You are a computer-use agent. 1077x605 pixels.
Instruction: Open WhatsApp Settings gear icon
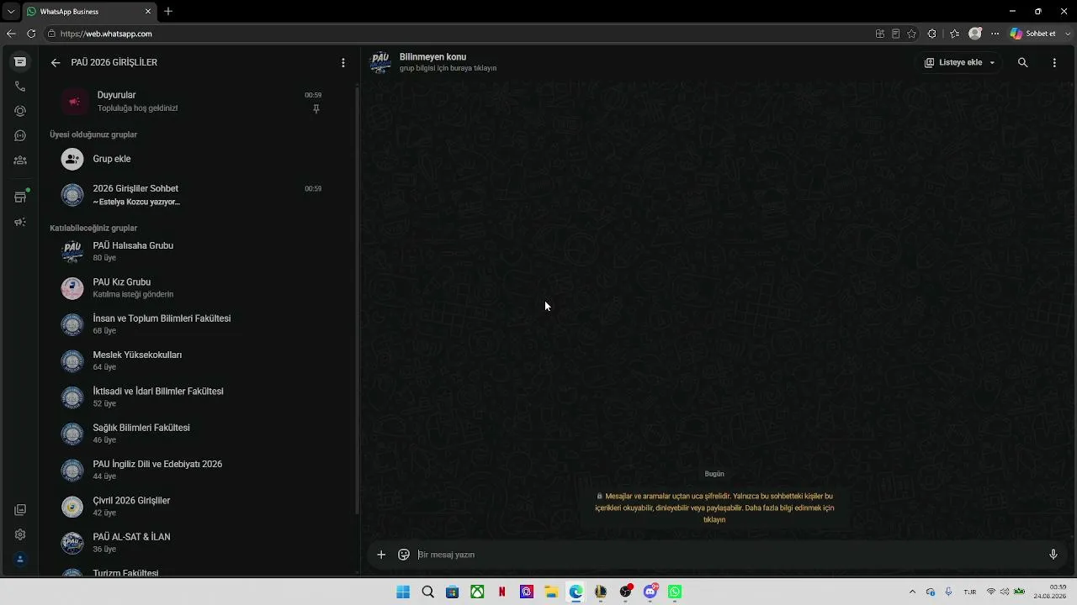pos(20,534)
